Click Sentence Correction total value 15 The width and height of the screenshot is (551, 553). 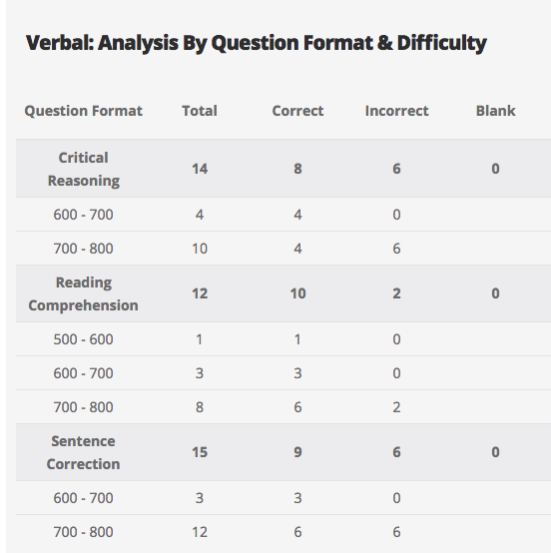(x=200, y=452)
